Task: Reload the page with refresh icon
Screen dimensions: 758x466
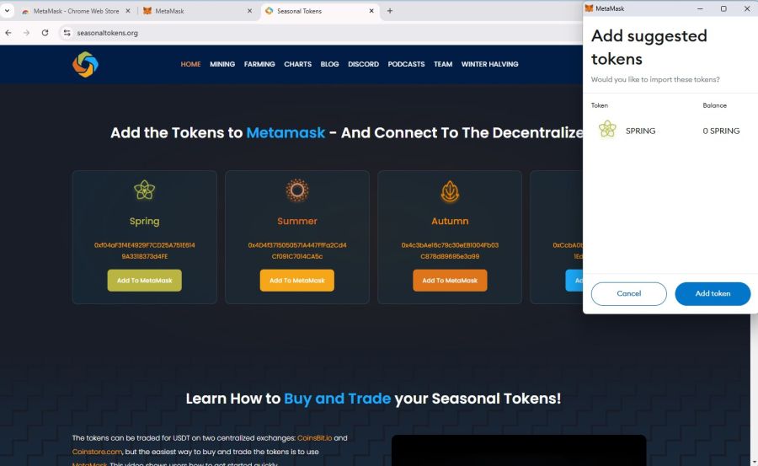Action: [45, 33]
